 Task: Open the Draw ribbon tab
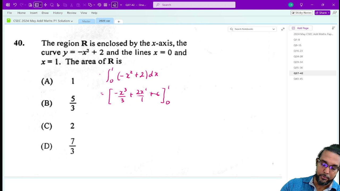45,13
